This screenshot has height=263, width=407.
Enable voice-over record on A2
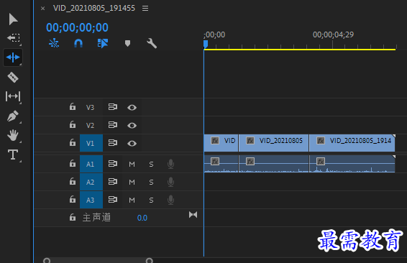point(171,182)
